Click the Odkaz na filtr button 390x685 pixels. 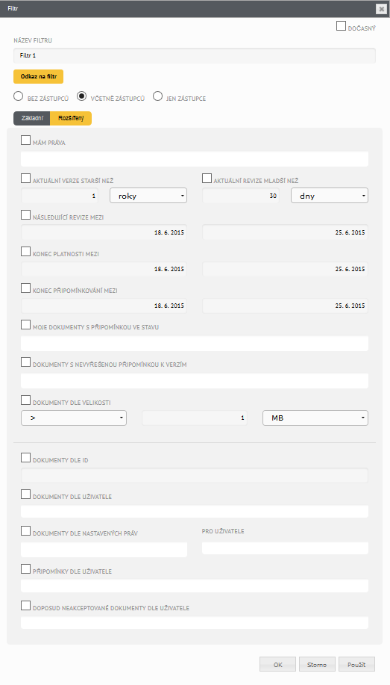[x=38, y=76]
